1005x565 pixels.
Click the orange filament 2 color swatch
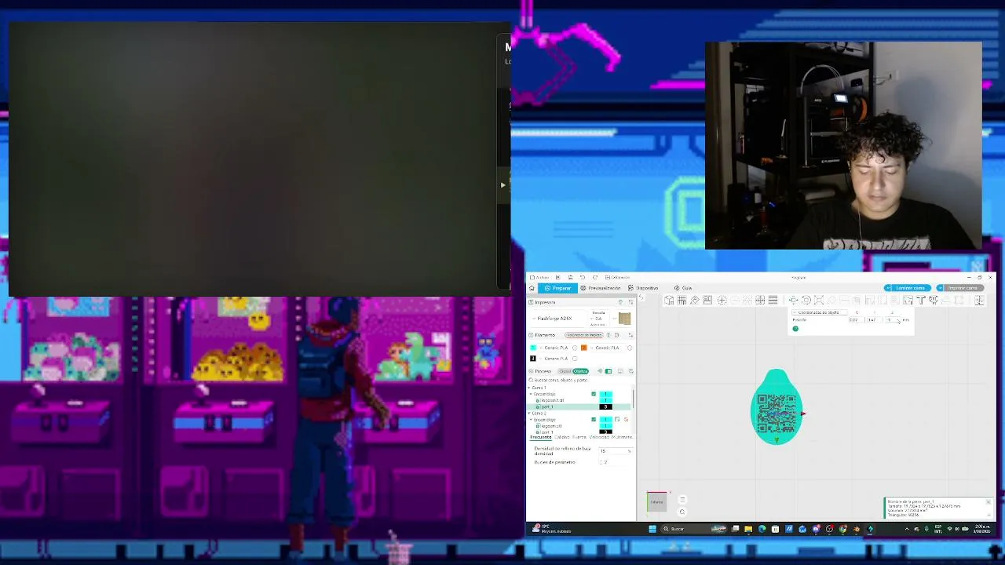[x=584, y=348]
